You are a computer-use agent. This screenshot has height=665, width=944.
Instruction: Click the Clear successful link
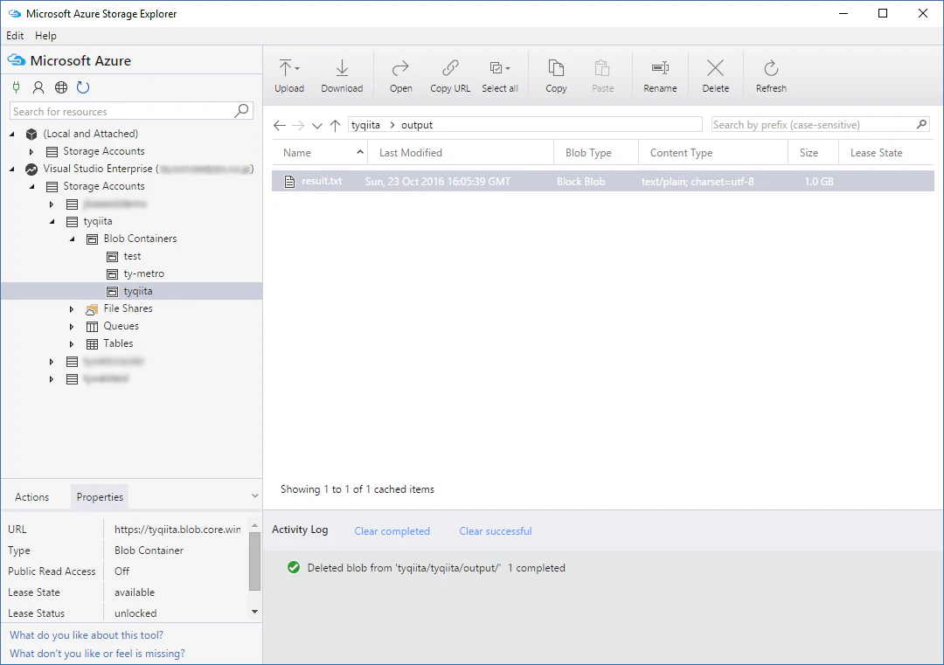click(496, 530)
